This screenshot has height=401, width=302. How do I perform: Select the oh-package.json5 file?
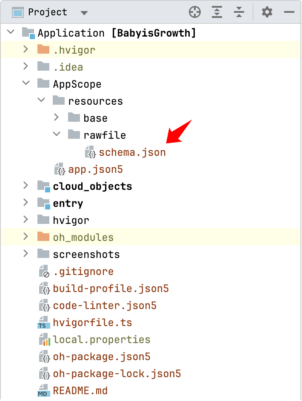click(x=101, y=356)
